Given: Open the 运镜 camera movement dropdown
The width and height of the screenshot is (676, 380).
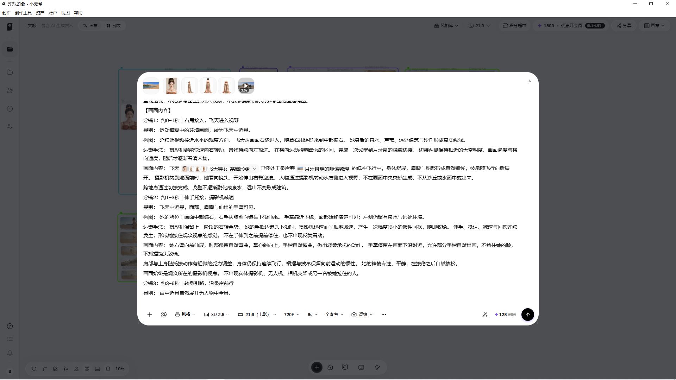Looking at the screenshot, I should 362,315.
